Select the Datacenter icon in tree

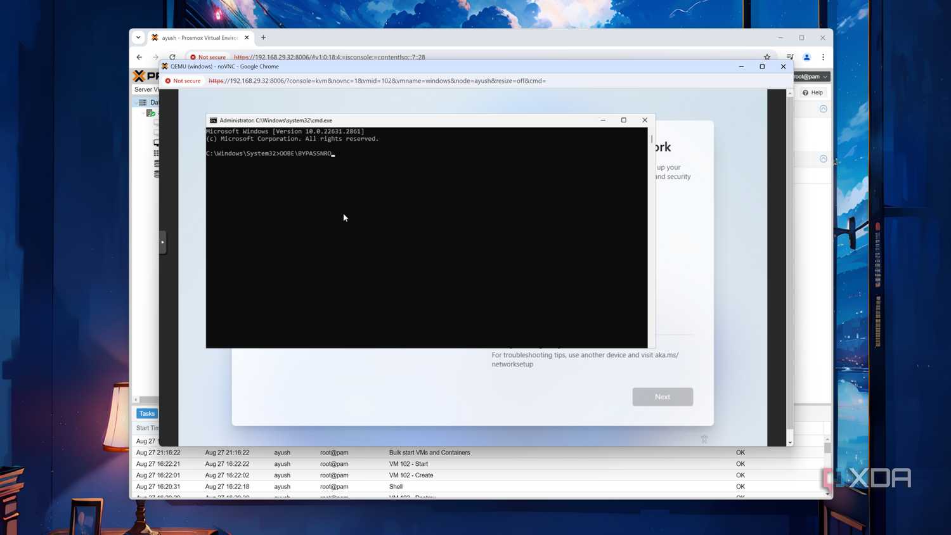143,102
